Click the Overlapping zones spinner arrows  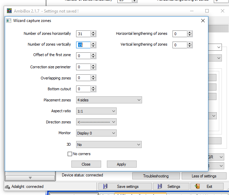(93, 78)
